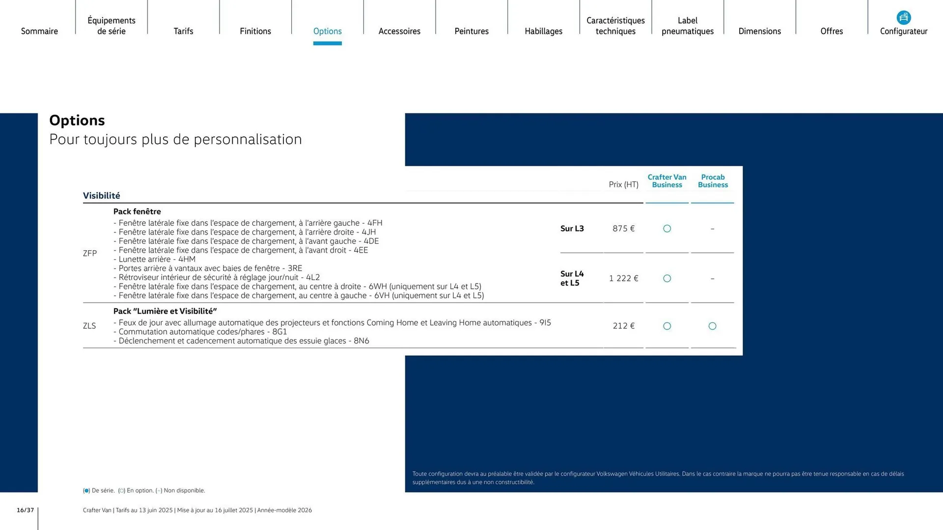Select Pack fenêtre L3 option circle for Crafter Van
This screenshot has height=530, width=943.
pyautogui.click(x=667, y=229)
